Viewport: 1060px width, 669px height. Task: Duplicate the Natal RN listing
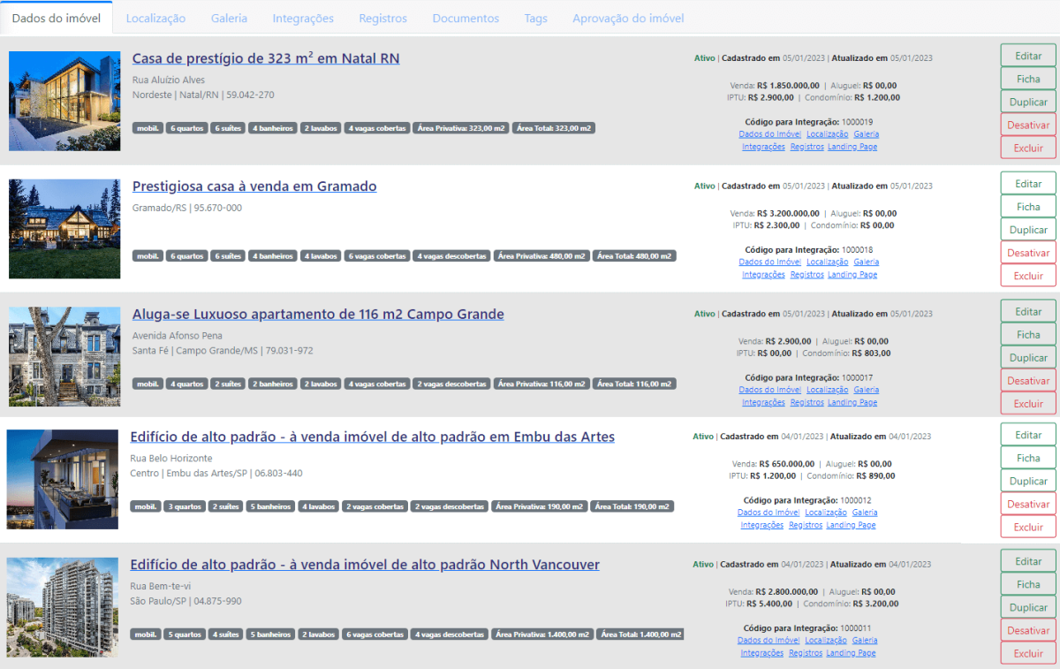(1028, 102)
